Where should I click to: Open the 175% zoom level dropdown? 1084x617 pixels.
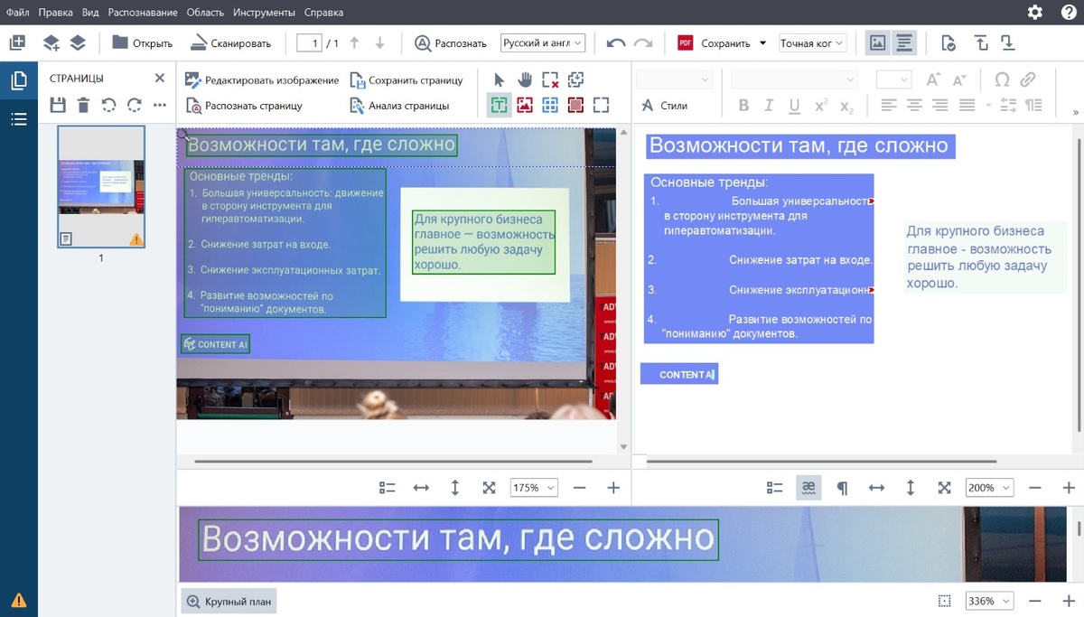(533, 487)
